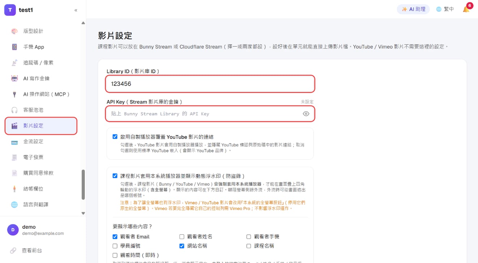Click the 查看前台 link
Screen dimensions: 478x263
(32, 250)
